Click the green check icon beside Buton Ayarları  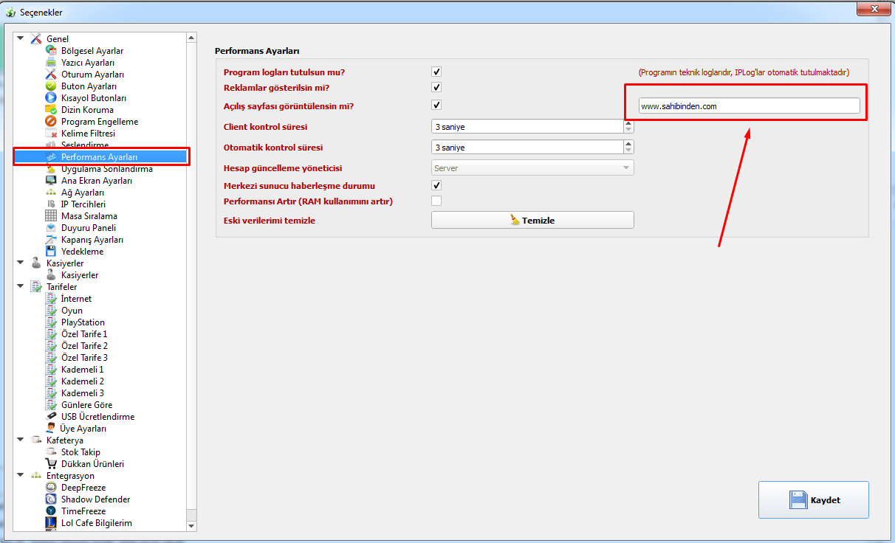51,86
